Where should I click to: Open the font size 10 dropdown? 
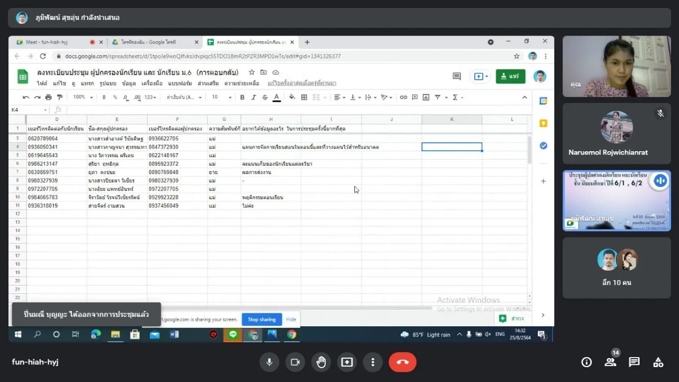coord(222,97)
